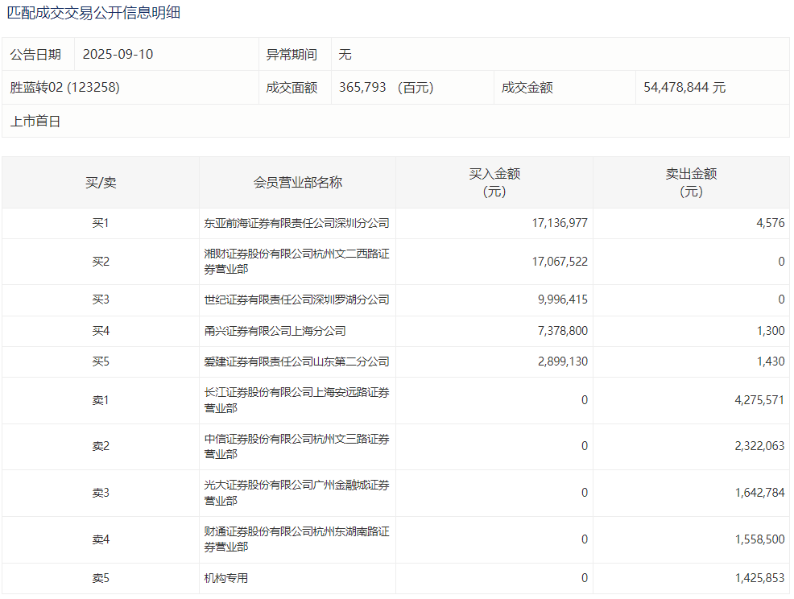Select the announcement date 2025-09-10

tap(118, 55)
